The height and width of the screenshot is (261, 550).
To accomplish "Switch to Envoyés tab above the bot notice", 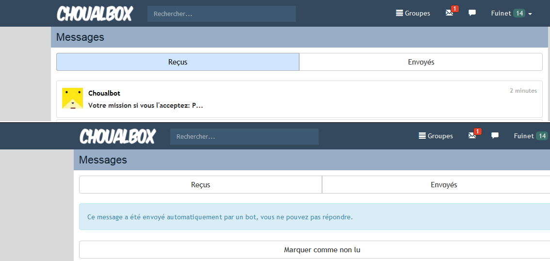I will point(443,185).
